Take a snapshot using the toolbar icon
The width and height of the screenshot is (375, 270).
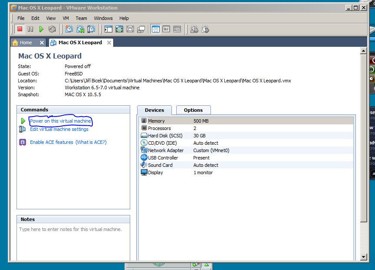[69, 29]
